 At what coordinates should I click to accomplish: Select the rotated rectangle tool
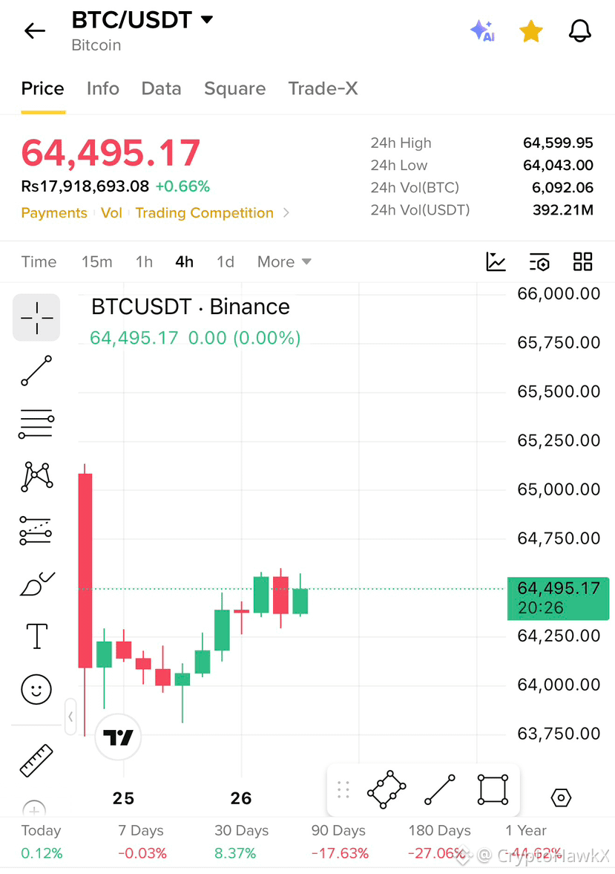pyautogui.click(x=387, y=789)
